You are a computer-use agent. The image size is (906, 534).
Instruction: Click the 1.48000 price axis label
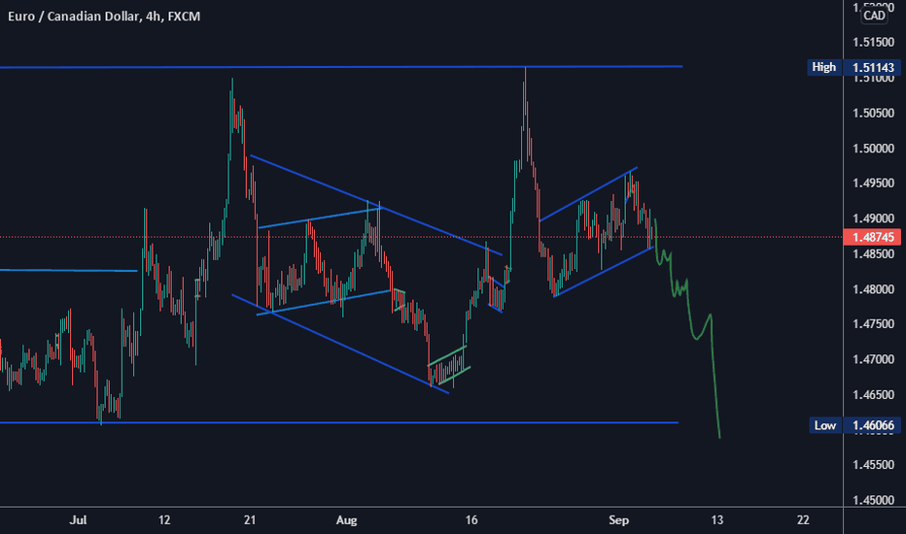coord(873,289)
